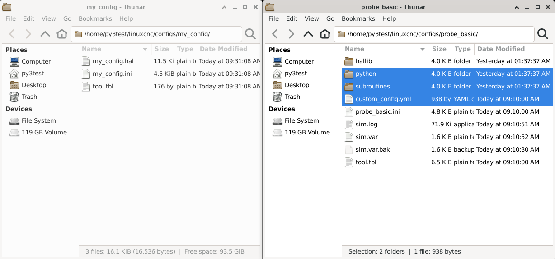Viewport: 555px width, 259px height.
Task: Open Help menu in probe_basic window
Action: [389, 18]
